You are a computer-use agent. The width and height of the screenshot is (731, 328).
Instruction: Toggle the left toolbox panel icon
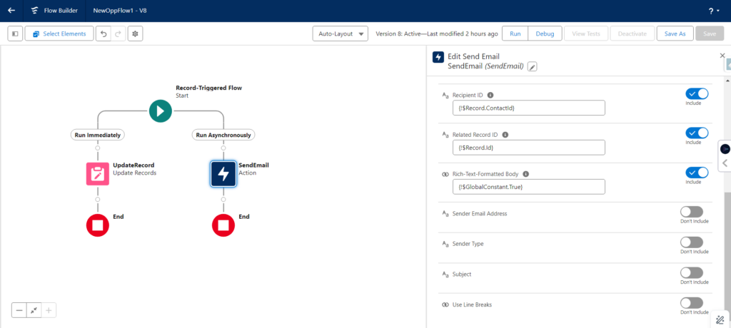pyautogui.click(x=16, y=34)
